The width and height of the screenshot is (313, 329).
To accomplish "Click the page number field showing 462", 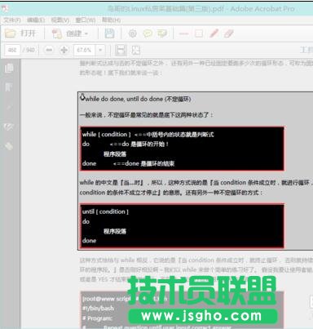I will click(12, 50).
